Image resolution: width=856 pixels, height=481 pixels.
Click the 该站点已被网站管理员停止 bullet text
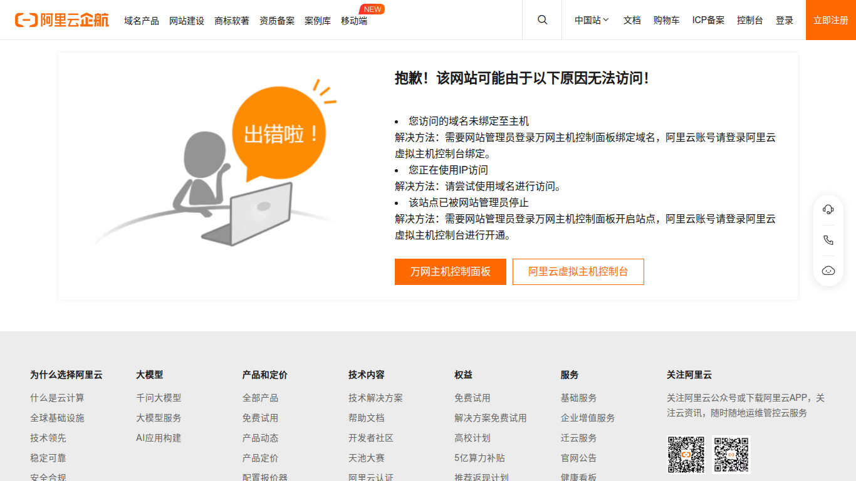coord(469,202)
